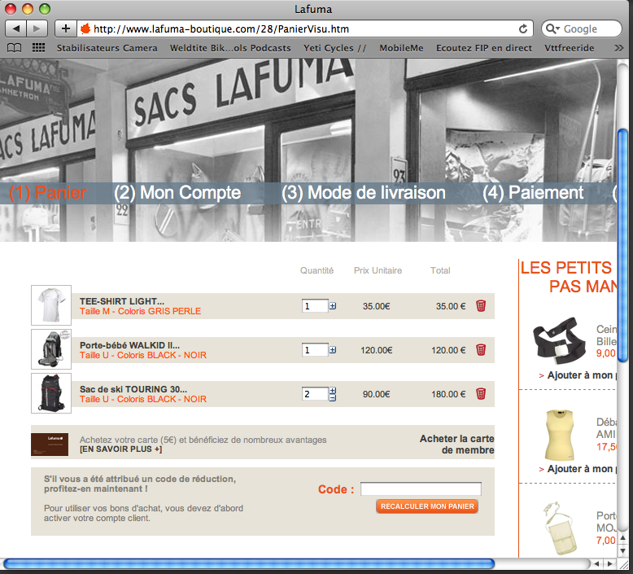Open Top Sites grid icon
633x574 pixels.
(38, 48)
